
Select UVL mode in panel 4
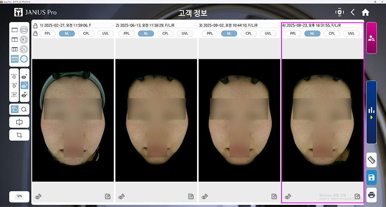[x=351, y=33]
